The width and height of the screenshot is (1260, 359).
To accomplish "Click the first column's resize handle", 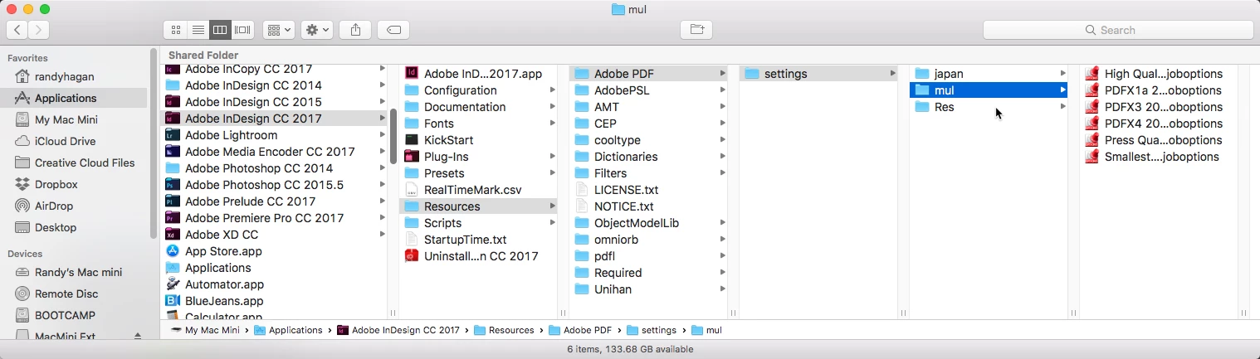I will [393, 313].
